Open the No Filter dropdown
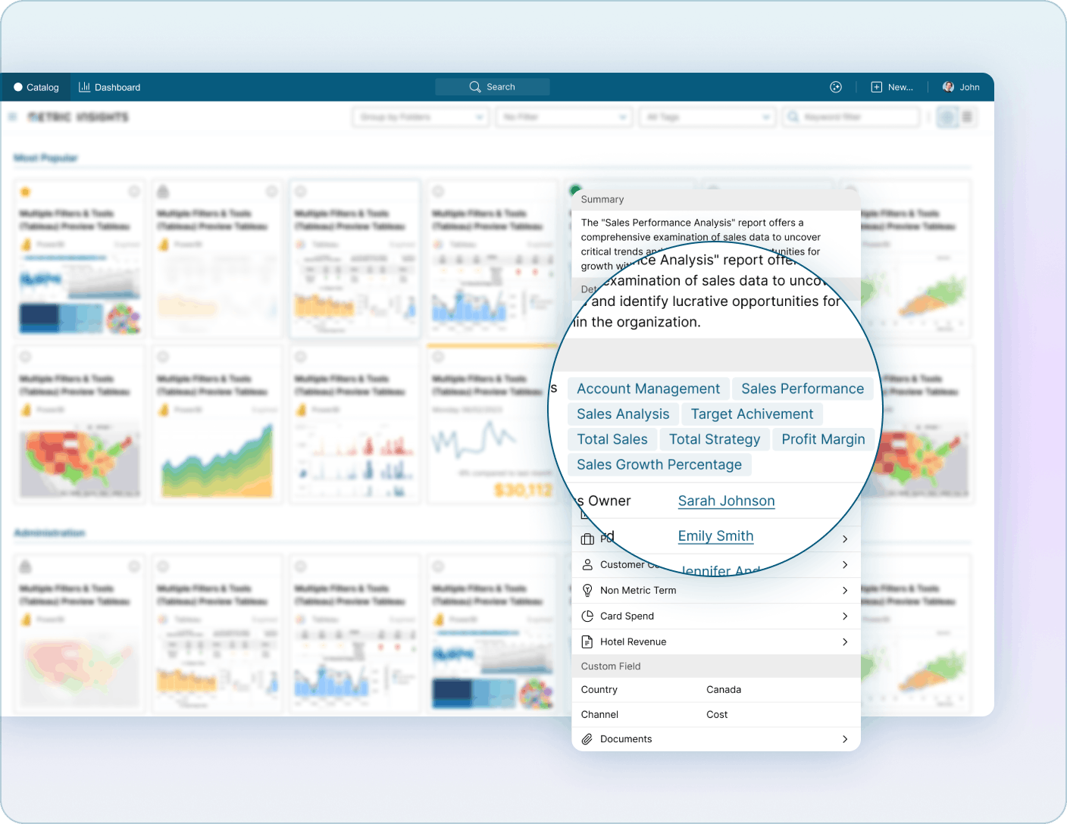 [x=563, y=117]
